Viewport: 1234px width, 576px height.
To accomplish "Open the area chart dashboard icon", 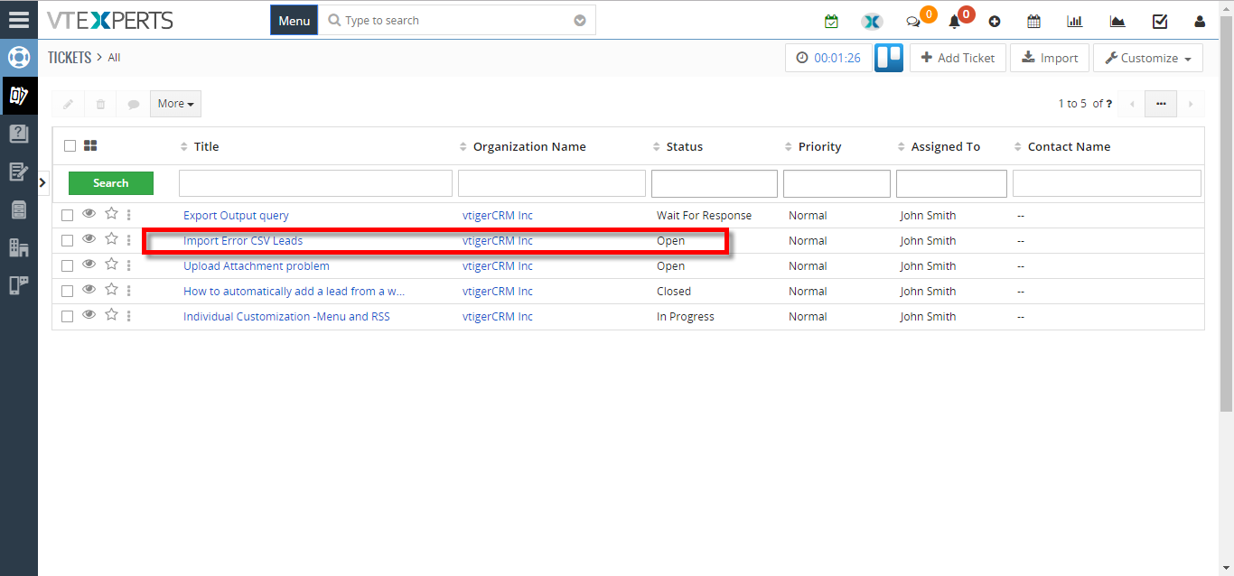I will point(1117,21).
